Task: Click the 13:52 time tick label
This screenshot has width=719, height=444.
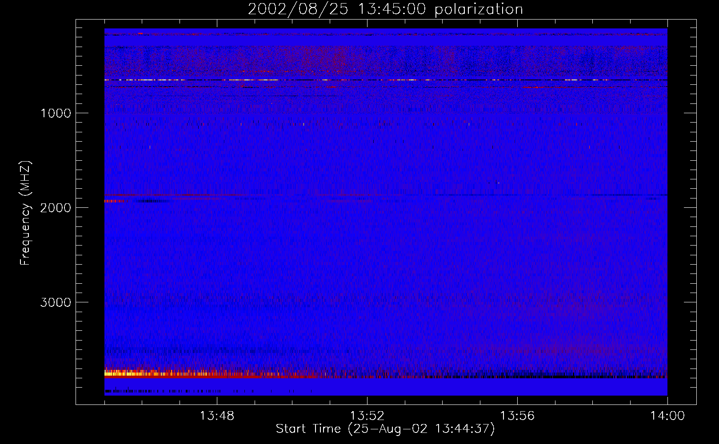Action: [367, 416]
